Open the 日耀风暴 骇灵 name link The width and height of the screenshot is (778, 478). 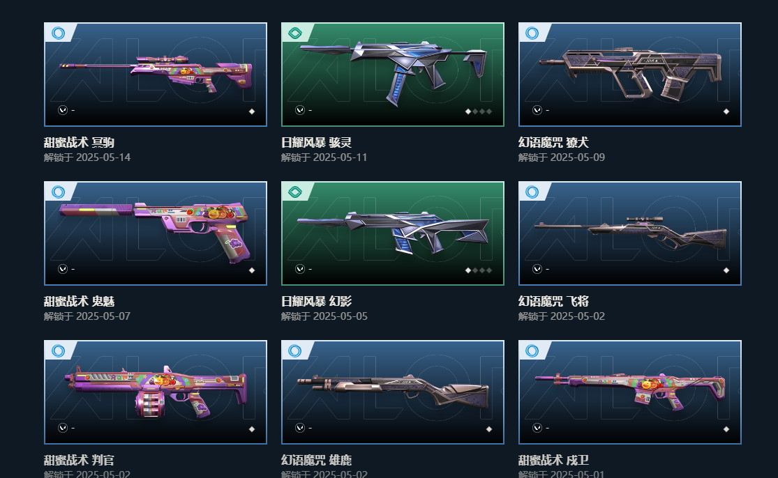pyautogui.click(x=316, y=143)
